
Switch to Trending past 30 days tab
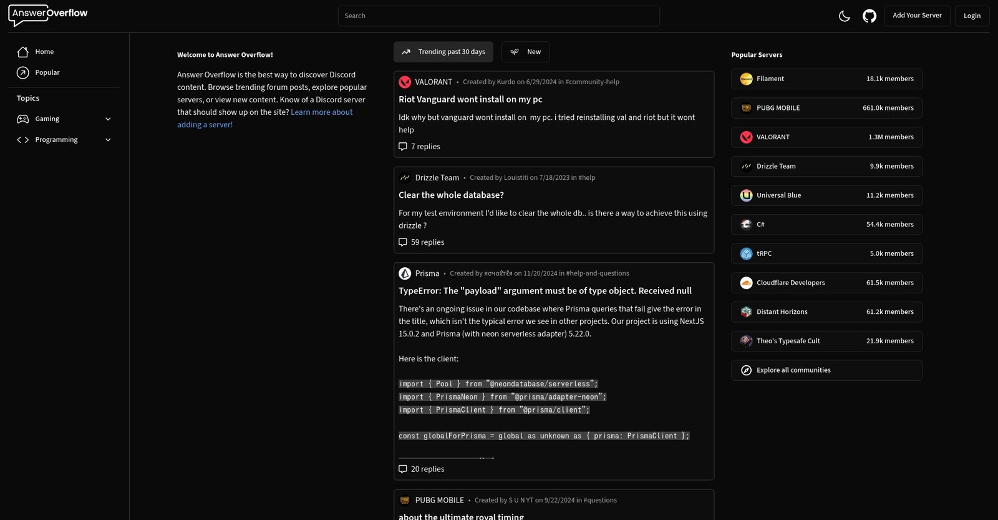[443, 52]
